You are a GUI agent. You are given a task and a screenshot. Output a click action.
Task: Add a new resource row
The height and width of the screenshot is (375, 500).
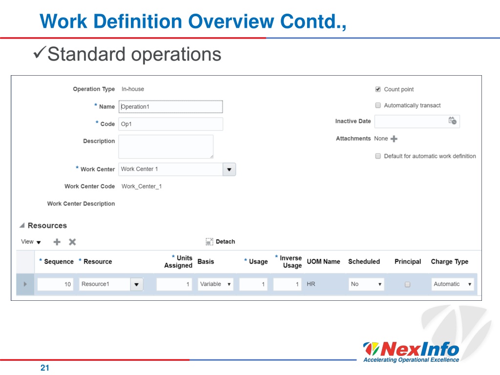pyautogui.click(x=57, y=242)
